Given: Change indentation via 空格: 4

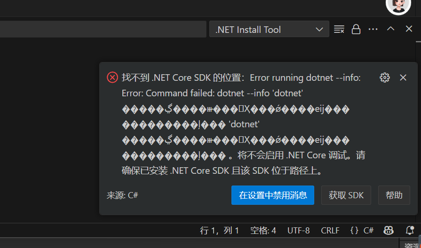Looking at the screenshot, I should click(263, 231).
